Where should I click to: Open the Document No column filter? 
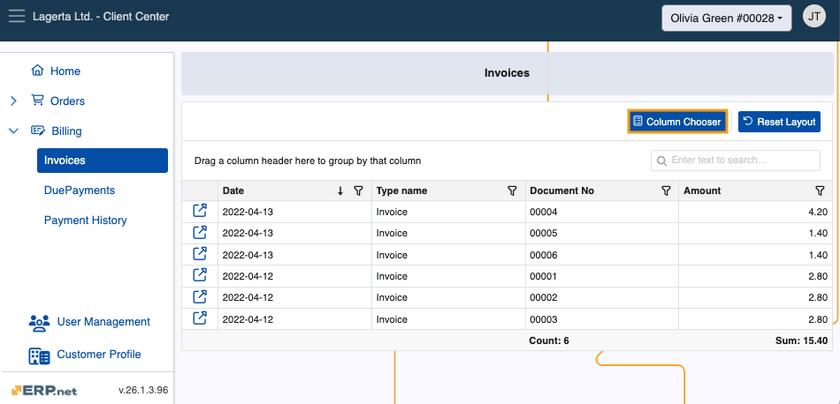(x=666, y=191)
